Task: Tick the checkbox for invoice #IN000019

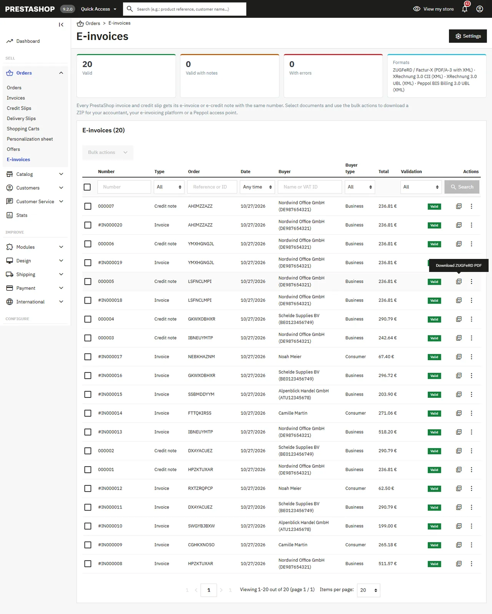Action: point(88,263)
